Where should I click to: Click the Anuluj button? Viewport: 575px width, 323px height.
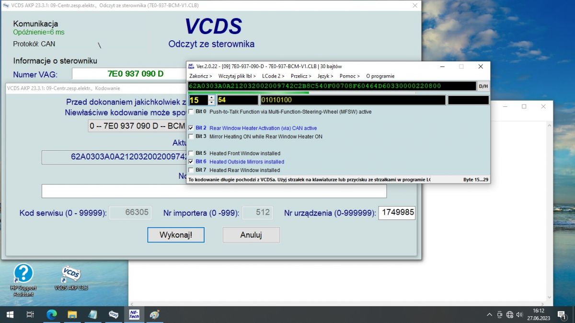click(x=251, y=235)
